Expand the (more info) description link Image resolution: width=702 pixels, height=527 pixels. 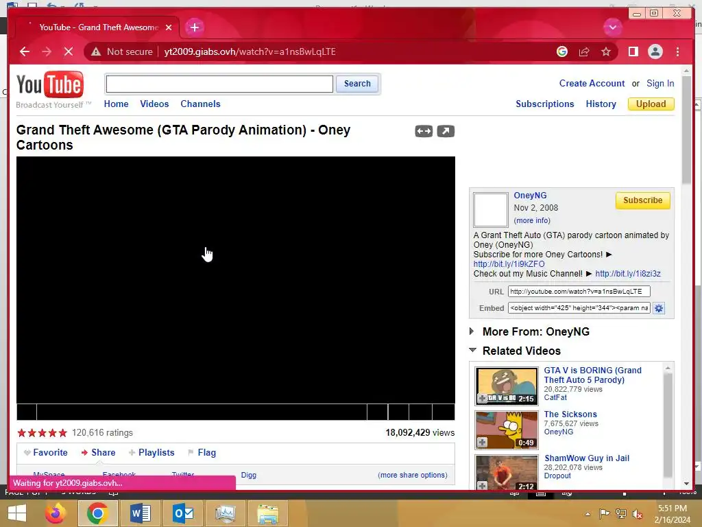[532, 220]
